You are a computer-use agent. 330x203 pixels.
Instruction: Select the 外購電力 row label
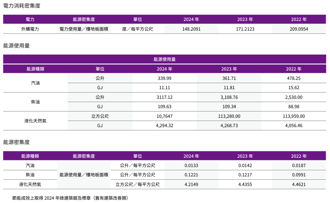(x=30, y=29)
